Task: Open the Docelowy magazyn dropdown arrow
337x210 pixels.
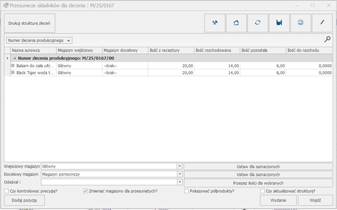Action: click(x=180, y=174)
